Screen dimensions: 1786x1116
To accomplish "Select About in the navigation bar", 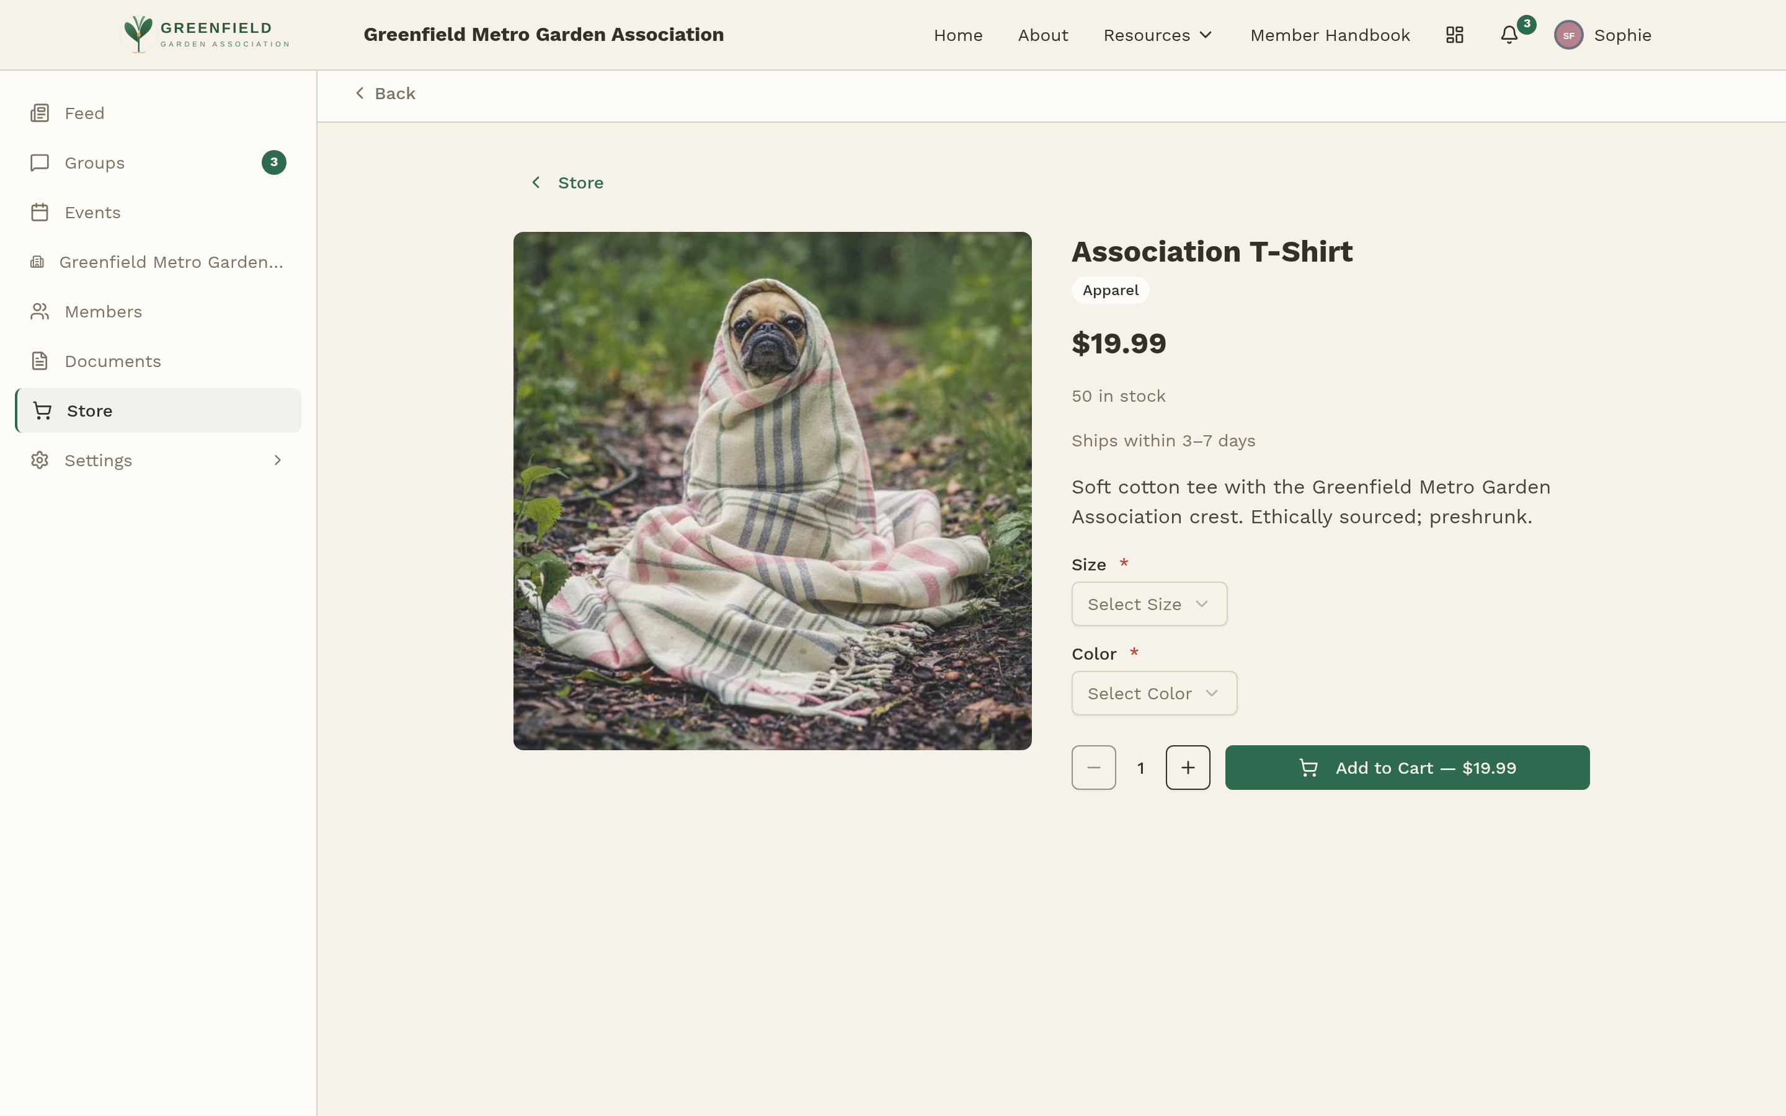I will point(1042,35).
